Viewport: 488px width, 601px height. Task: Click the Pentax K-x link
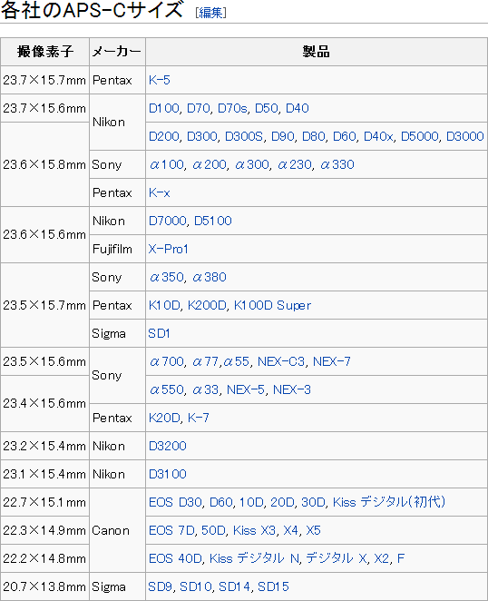160,192
